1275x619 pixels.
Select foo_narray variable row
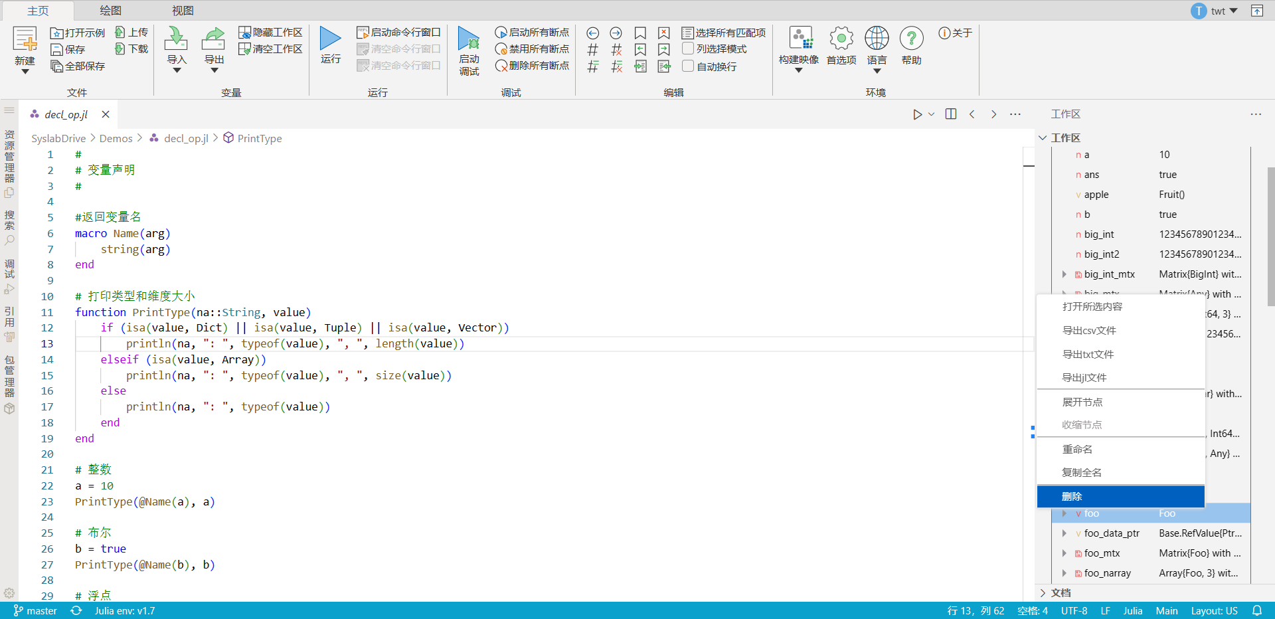point(1151,573)
